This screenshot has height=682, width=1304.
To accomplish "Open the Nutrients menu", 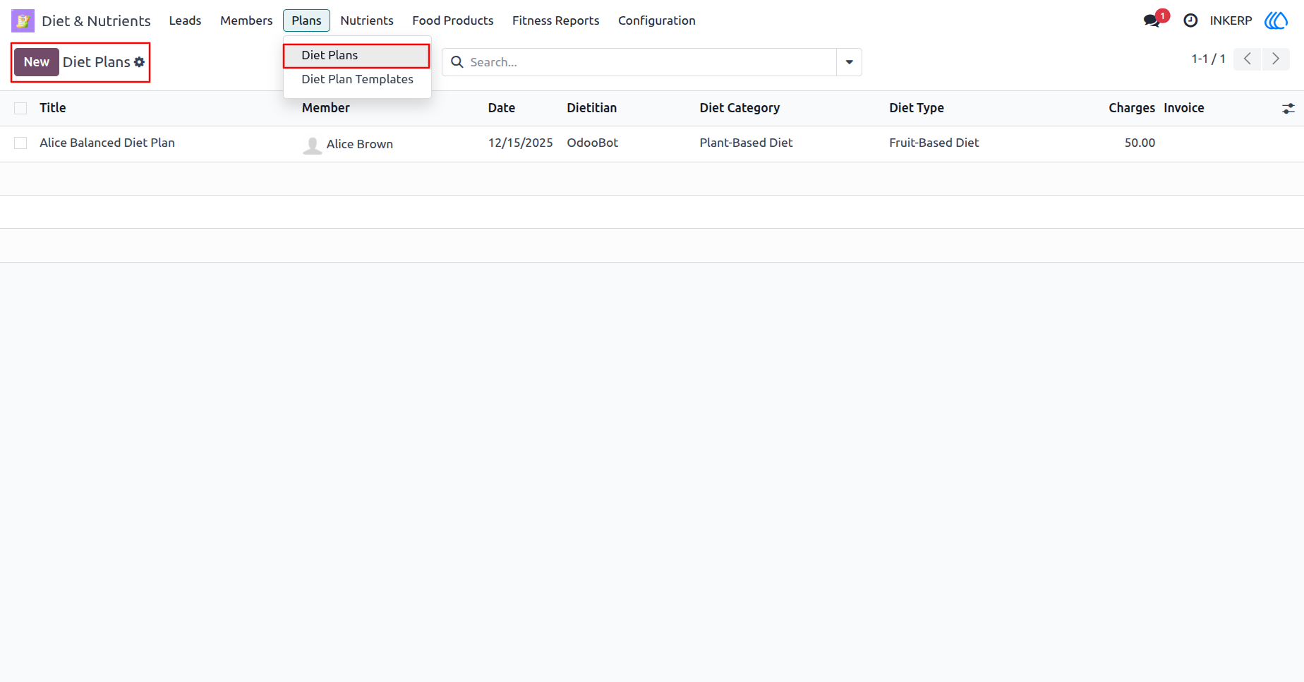I will click(x=367, y=20).
